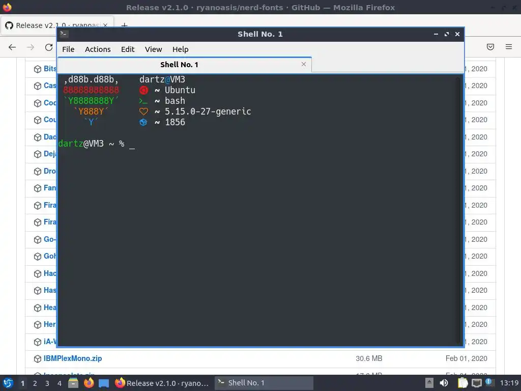
Task: Click the package icon on the Bits row
Action: click(38, 69)
